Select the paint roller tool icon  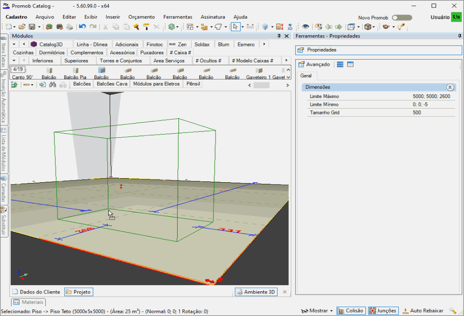[x=146, y=27]
